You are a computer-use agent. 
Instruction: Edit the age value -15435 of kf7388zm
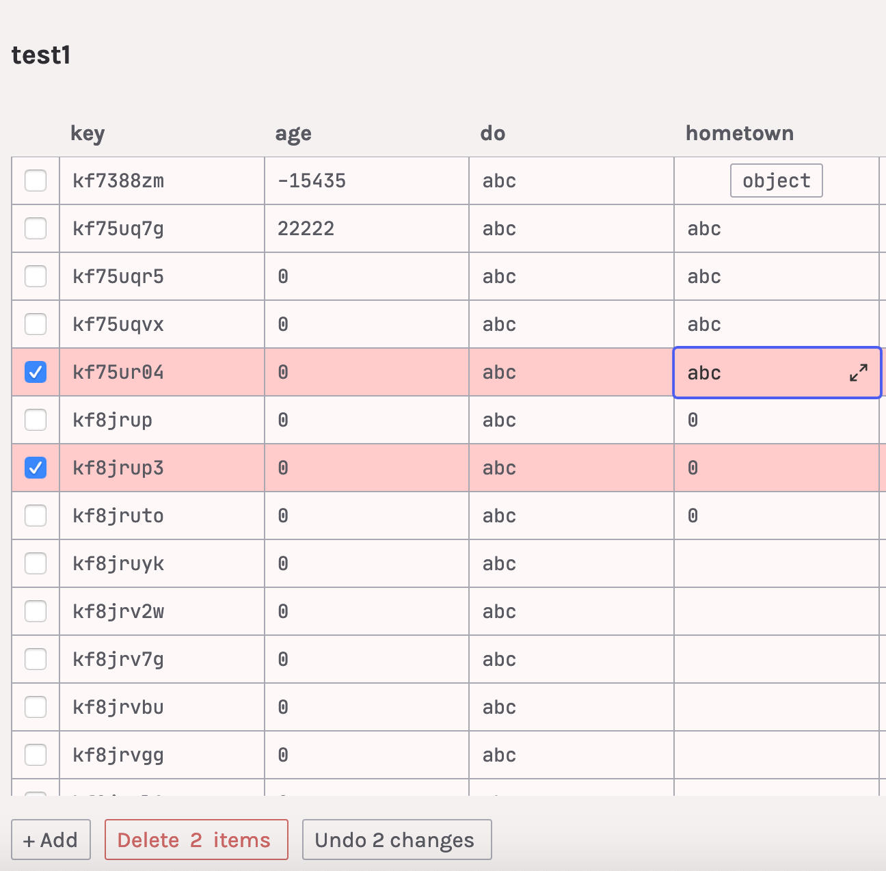coord(311,180)
